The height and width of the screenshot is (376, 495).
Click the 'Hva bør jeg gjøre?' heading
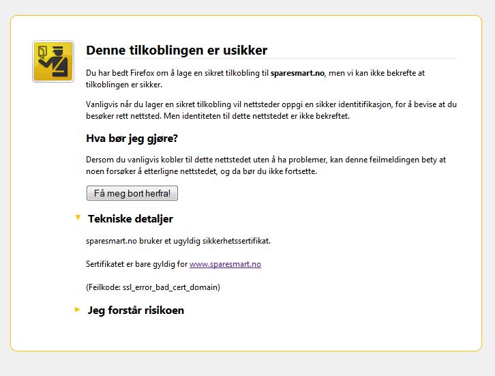(132, 139)
